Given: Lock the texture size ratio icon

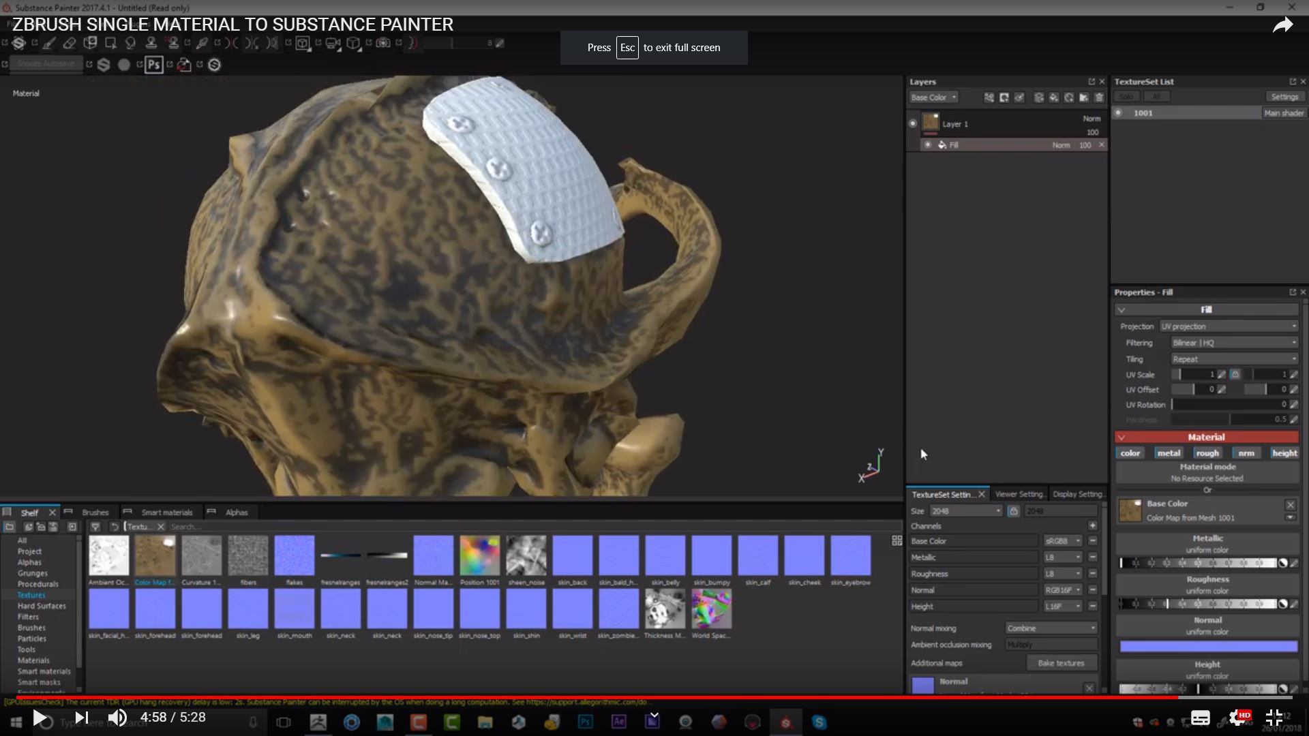Looking at the screenshot, I should [x=1014, y=511].
